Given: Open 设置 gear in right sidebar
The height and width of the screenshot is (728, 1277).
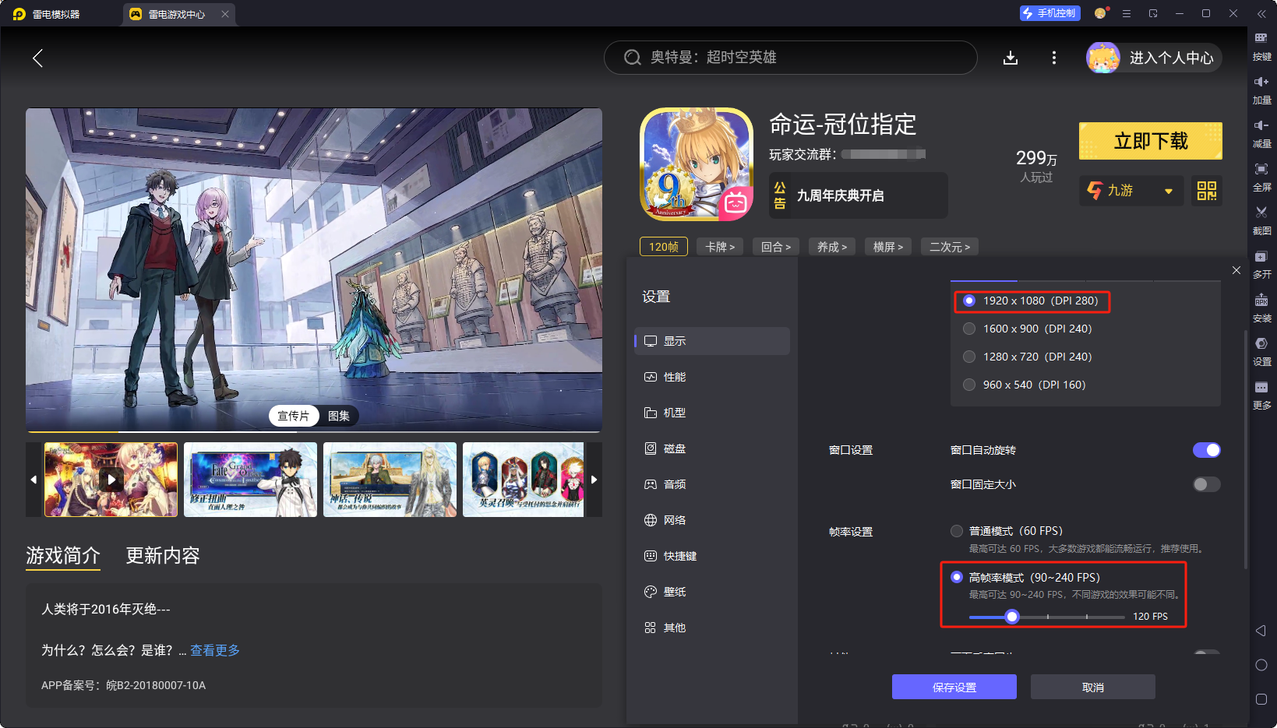Looking at the screenshot, I should 1261,352.
